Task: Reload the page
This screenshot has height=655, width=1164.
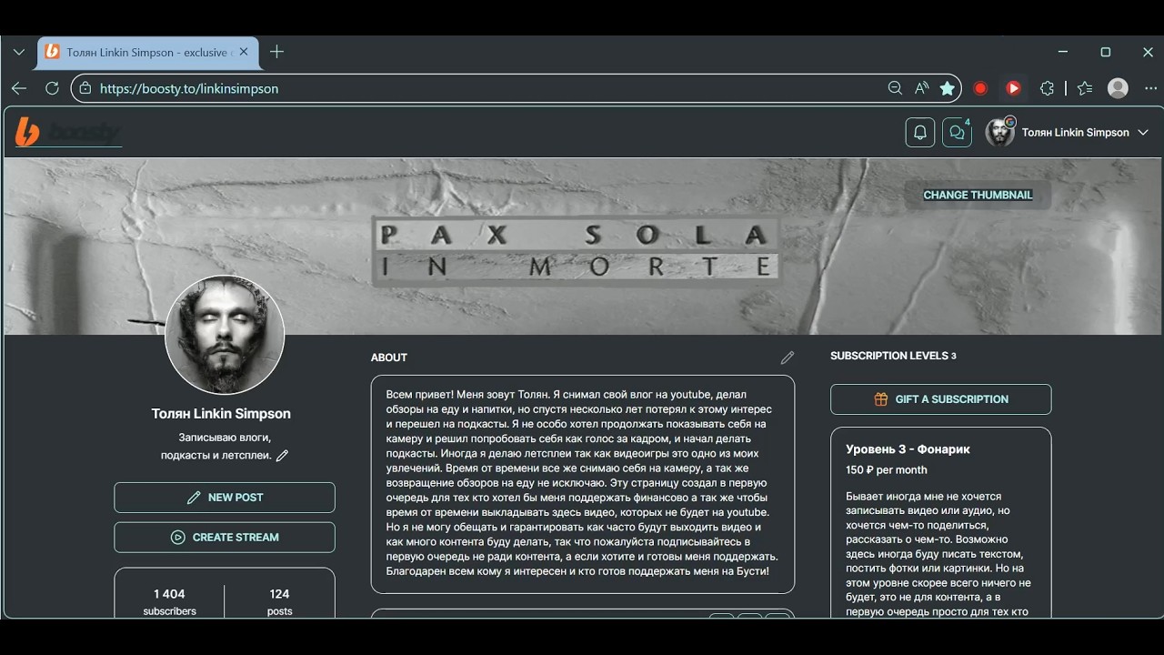Action: (52, 88)
